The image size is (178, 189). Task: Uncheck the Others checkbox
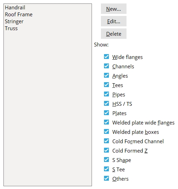pyautogui.click(x=106, y=178)
